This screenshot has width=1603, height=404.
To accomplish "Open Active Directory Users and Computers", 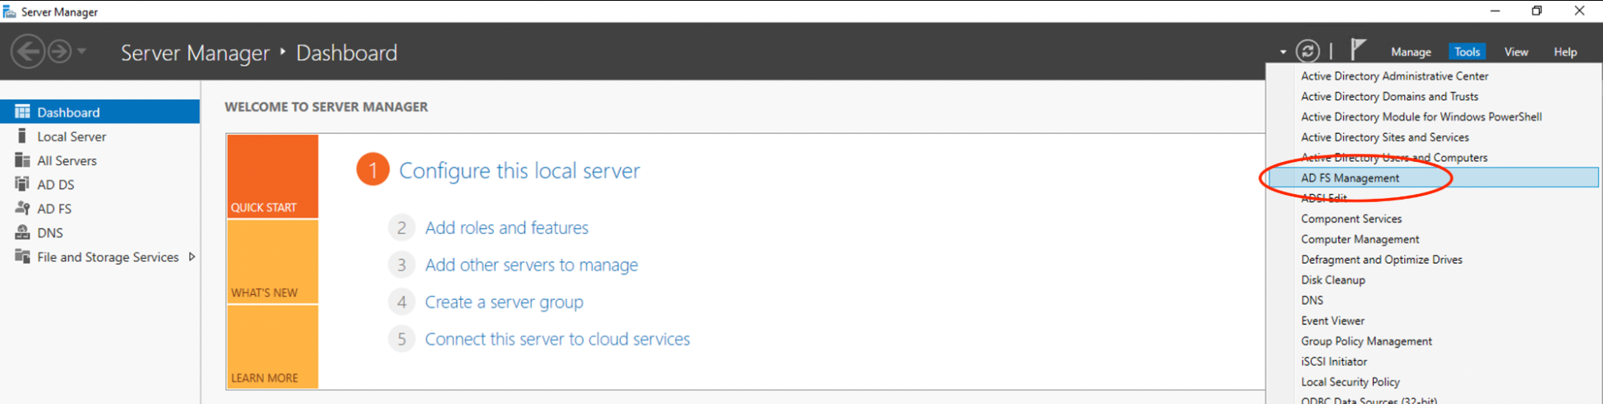I will 1394,158.
